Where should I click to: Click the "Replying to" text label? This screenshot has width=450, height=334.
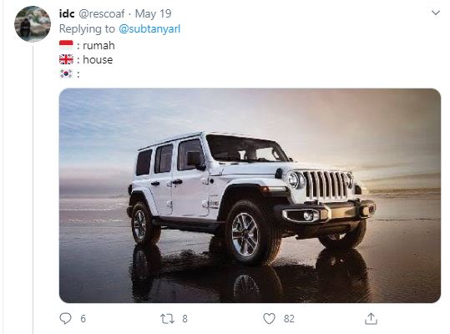tap(87, 29)
